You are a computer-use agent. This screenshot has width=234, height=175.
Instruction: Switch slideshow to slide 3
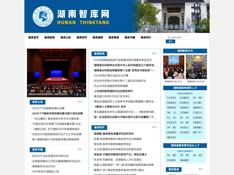click(80, 94)
